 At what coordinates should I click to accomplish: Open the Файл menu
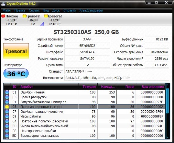pyautogui.click(x=7, y=10)
